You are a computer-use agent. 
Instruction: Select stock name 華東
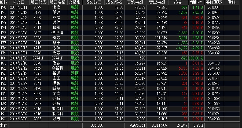[x=57, y=43]
